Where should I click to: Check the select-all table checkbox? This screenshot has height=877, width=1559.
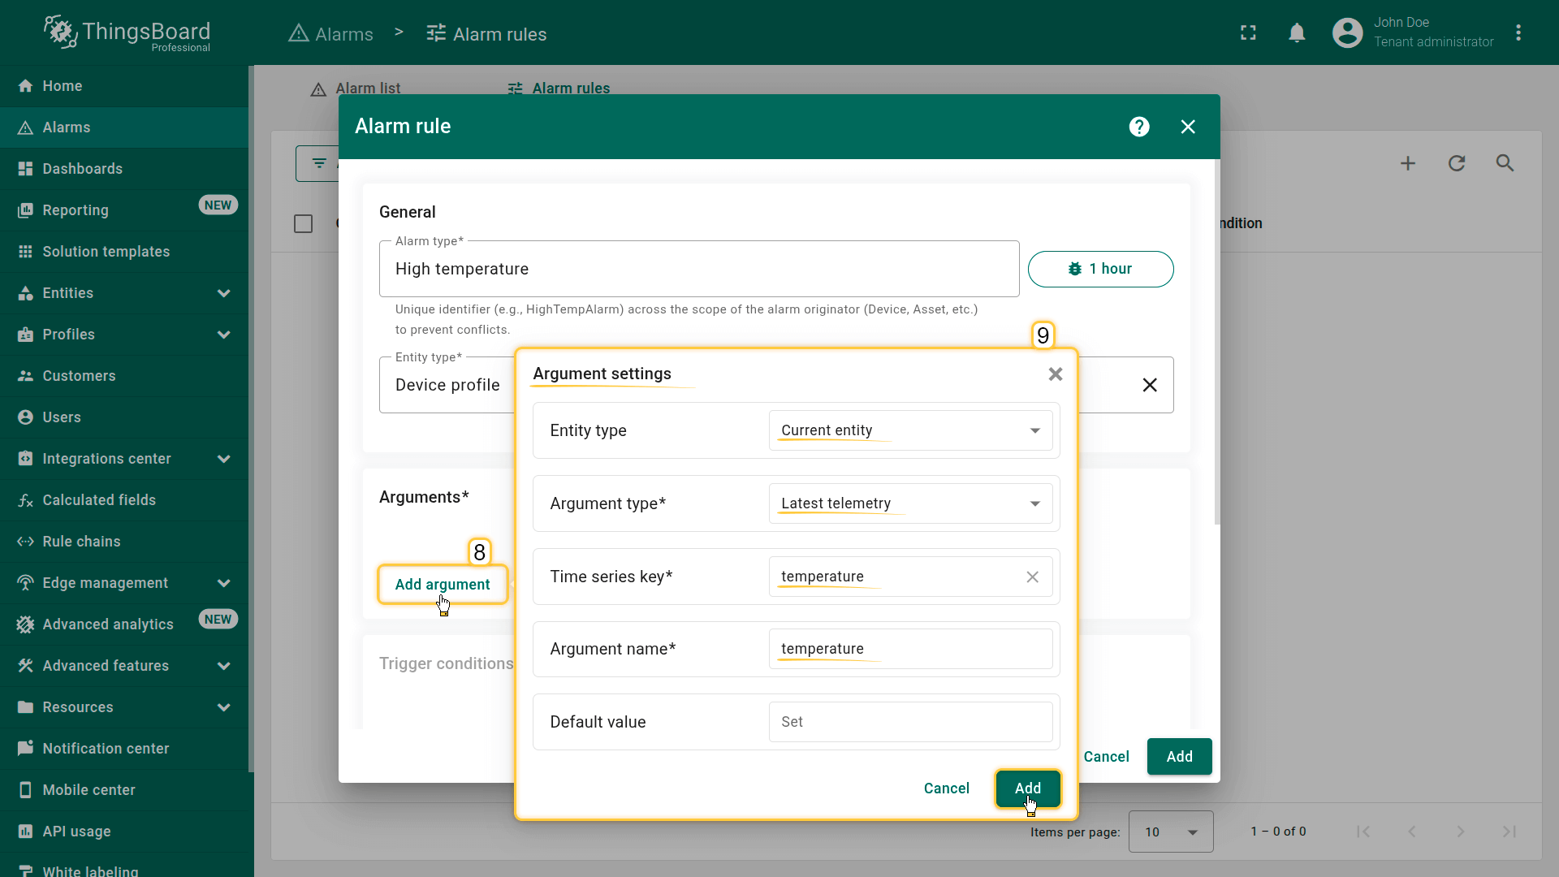coord(303,223)
